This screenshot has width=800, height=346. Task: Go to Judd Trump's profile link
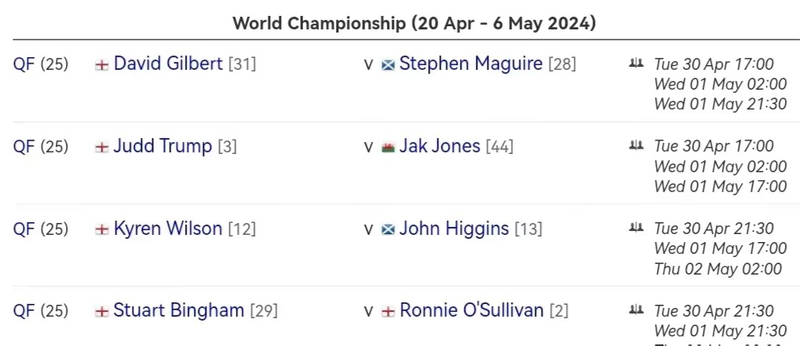coord(163,147)
